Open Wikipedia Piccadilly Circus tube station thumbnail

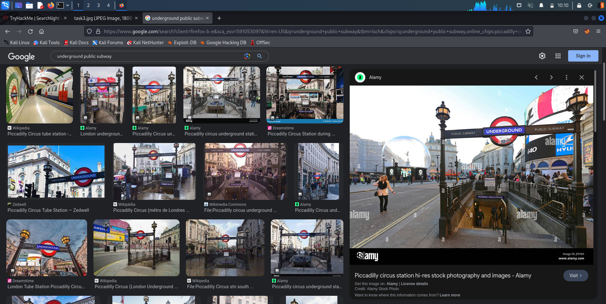point(39,95)
